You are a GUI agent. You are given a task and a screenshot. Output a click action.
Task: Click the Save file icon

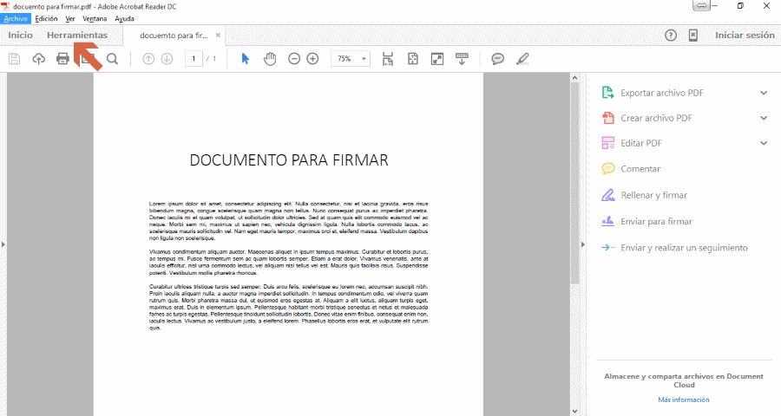pos(15,59)
